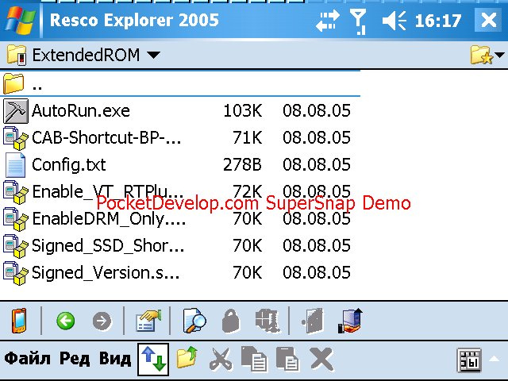Go up to parent folder '..'
This screenshot has width=508, height=381.
(x=180, y=83)
